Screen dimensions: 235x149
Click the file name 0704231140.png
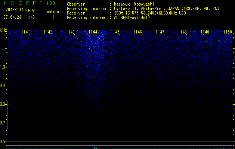(19, 10)
